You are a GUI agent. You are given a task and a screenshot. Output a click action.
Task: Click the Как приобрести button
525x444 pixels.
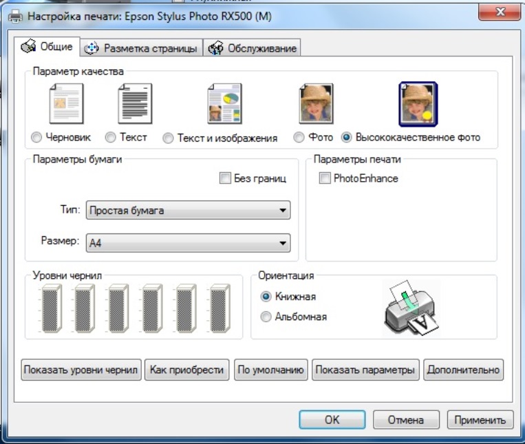(x=187, y=370)
